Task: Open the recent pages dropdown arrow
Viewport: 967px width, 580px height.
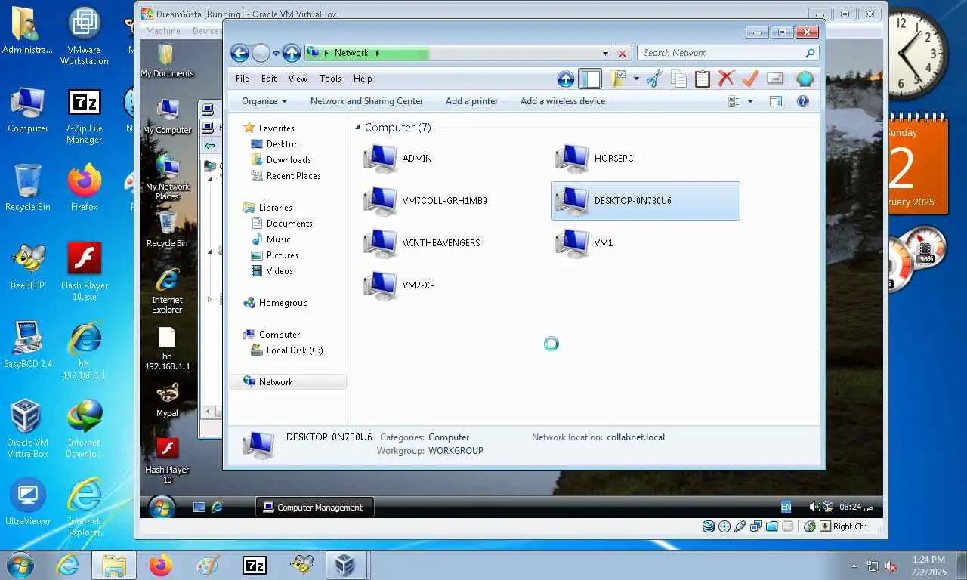Action: pyautogui.click(x=276, y=54)
